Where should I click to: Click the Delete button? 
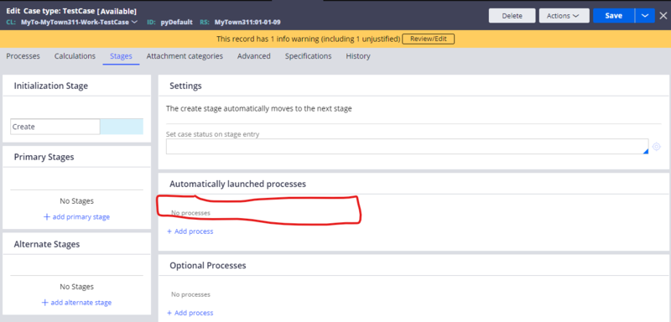(x=512, y=16)
